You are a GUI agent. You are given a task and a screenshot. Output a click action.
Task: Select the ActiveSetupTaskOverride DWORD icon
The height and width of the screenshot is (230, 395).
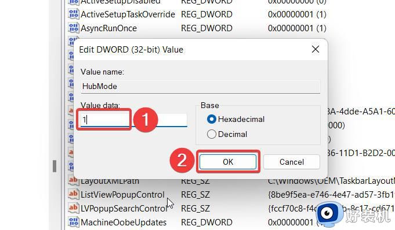point(73,14)
